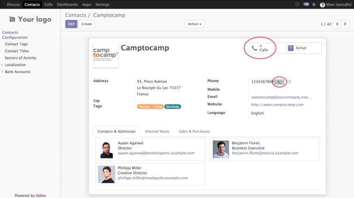The image size is (354, 198).
Task: Expand the Localization sidebar section
Action: (15, 65)
